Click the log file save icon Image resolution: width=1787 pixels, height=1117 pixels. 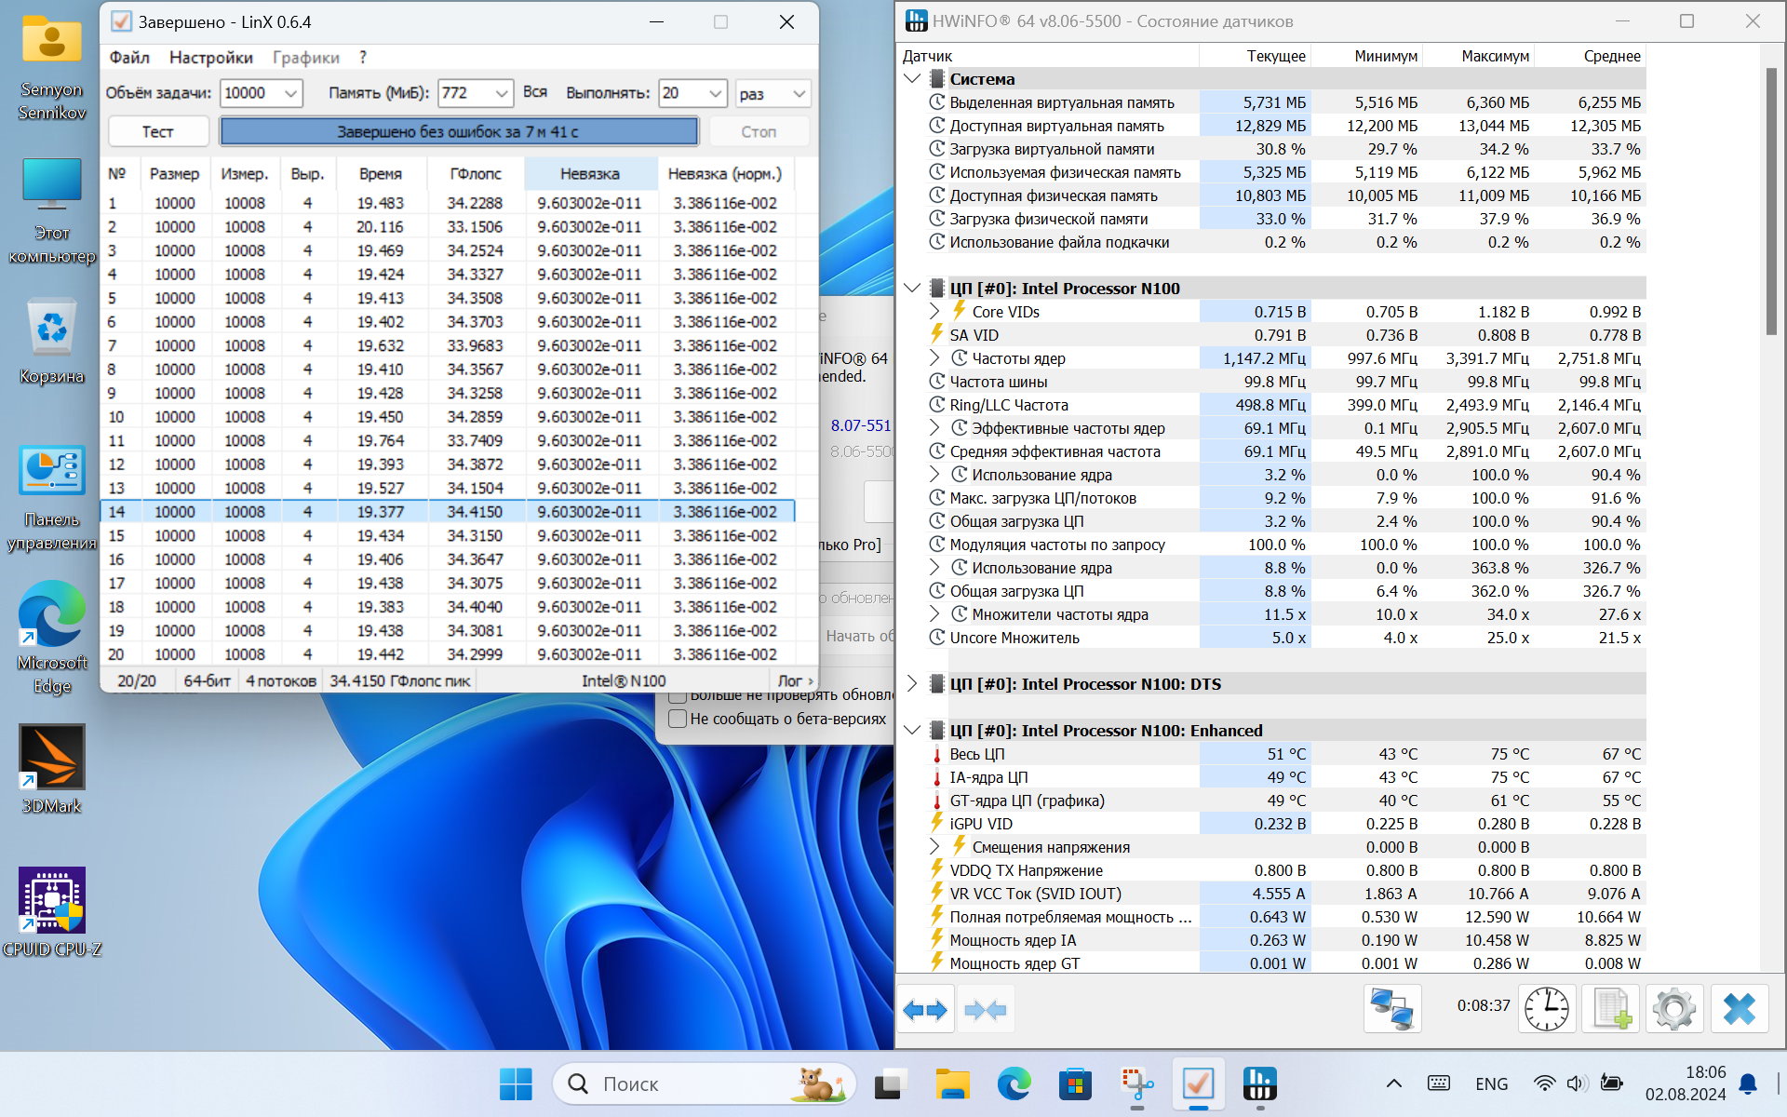coord(1611,1009)
